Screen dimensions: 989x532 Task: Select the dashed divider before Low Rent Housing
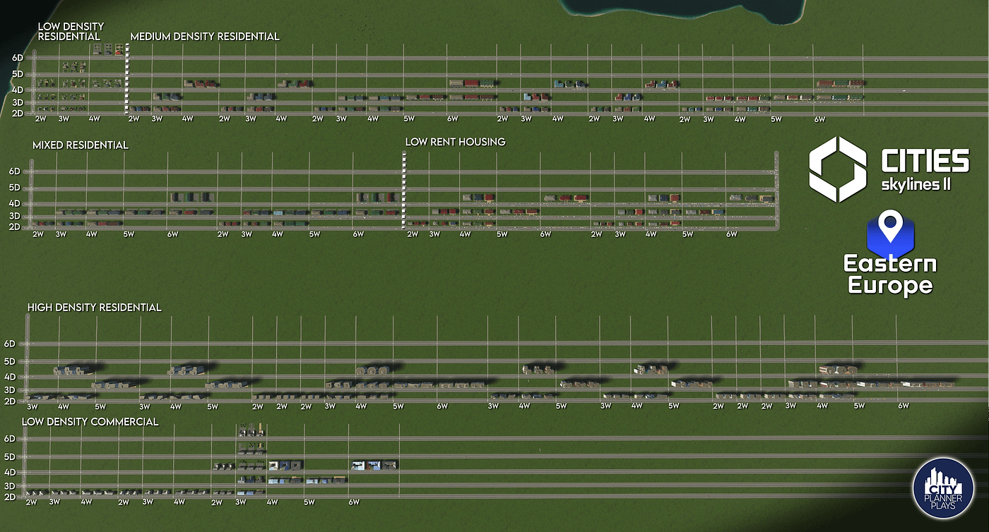(x=404, y=191)
